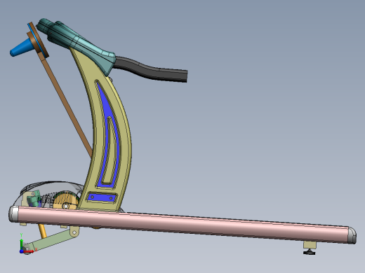Click the gray end cap on the rail's left end
Screen dimensions: 365x273
point(13,213)
